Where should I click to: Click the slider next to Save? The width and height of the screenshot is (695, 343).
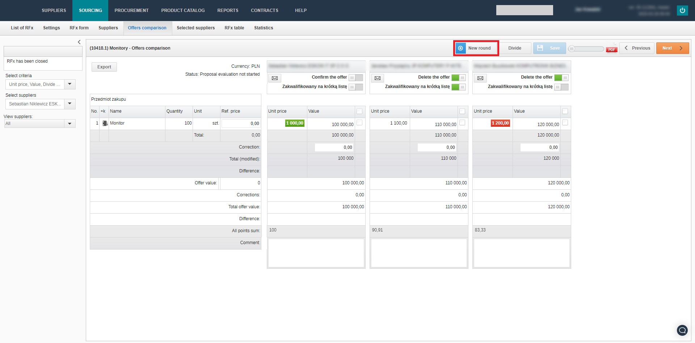[x=586, y=49]
